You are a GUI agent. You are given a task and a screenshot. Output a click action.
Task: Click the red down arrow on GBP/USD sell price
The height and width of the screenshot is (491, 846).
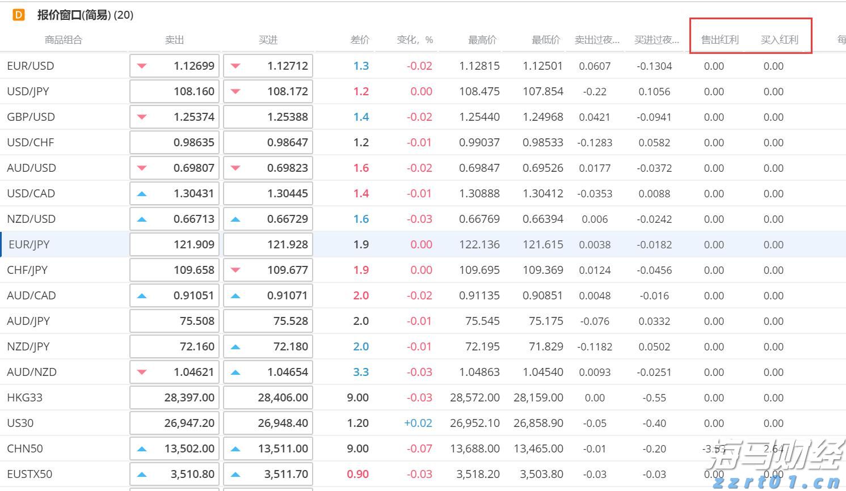point(142,116)
